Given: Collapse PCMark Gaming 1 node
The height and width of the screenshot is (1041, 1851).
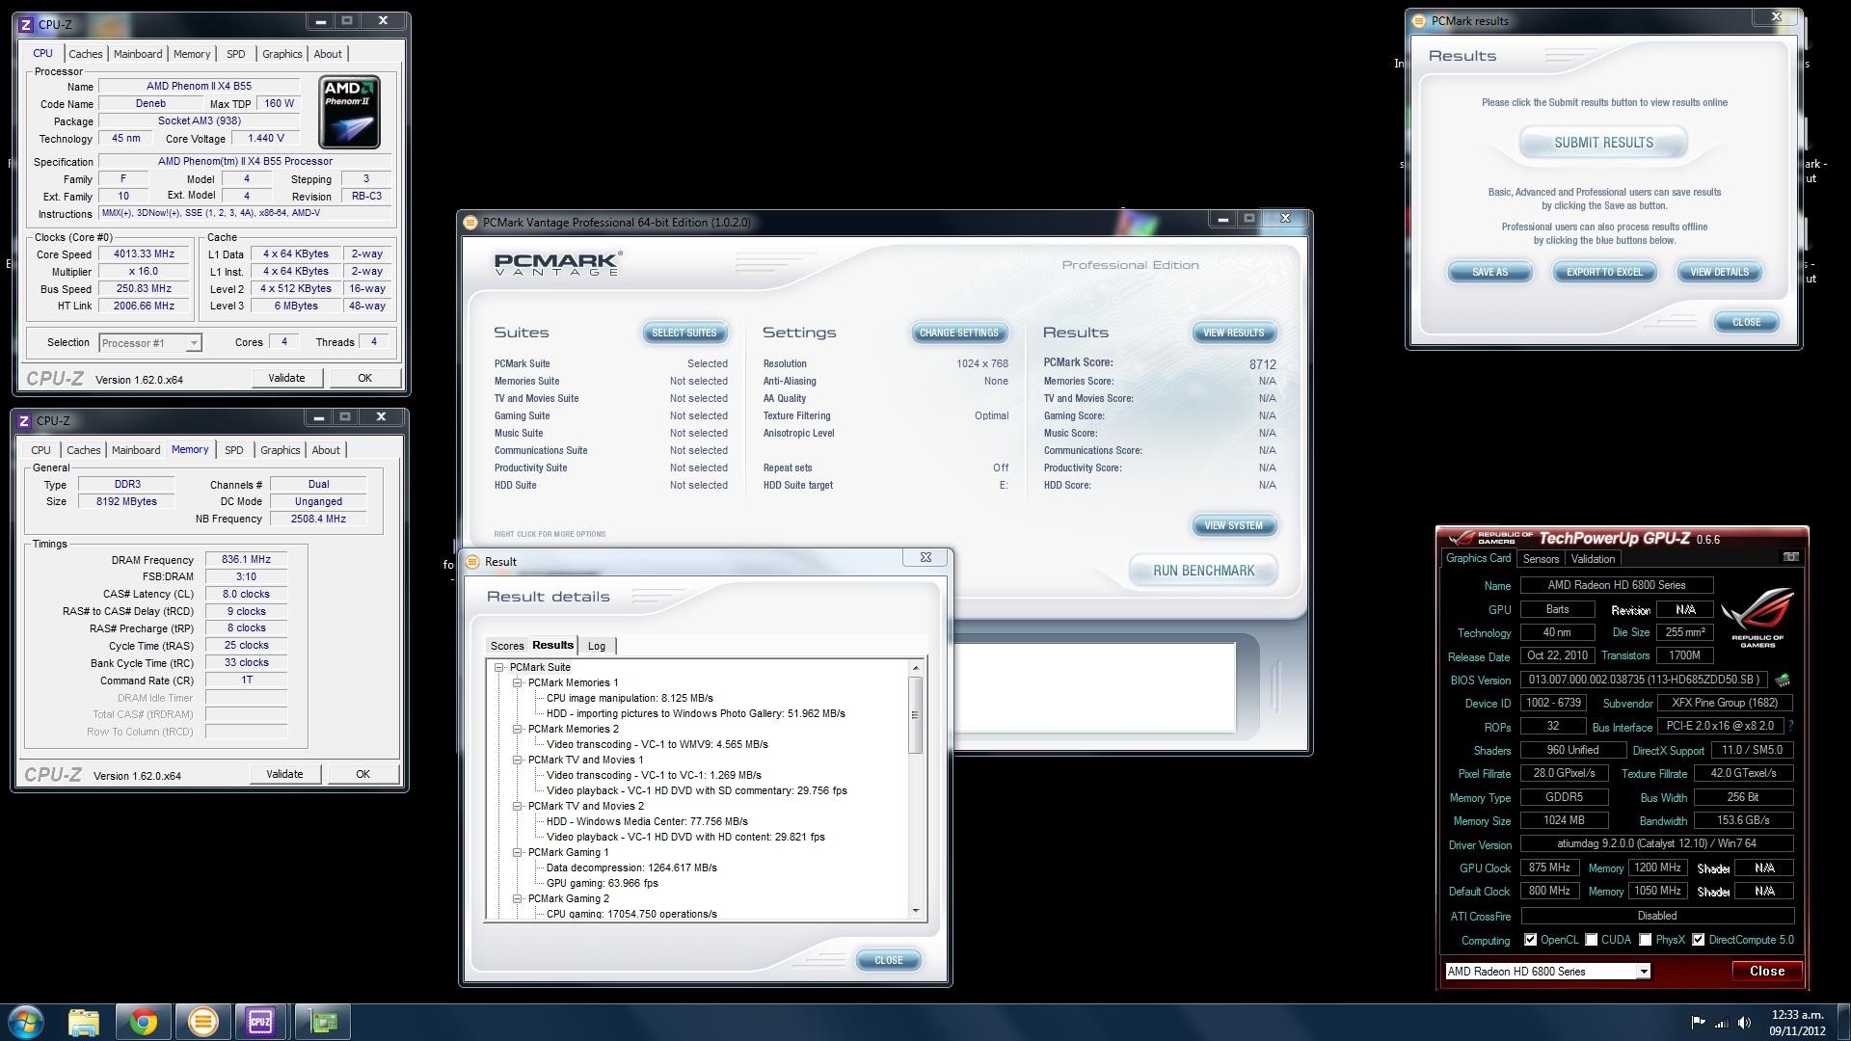Looking at the screenshot, I should click(x=518, y=852).
